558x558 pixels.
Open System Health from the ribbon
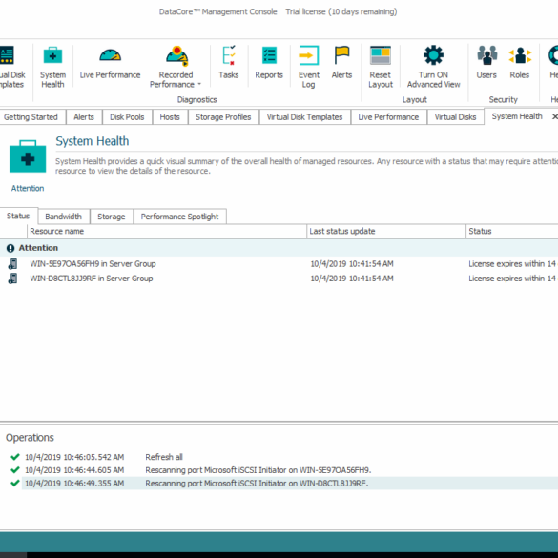52,67
